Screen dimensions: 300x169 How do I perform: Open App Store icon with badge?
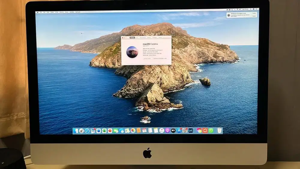179,131
